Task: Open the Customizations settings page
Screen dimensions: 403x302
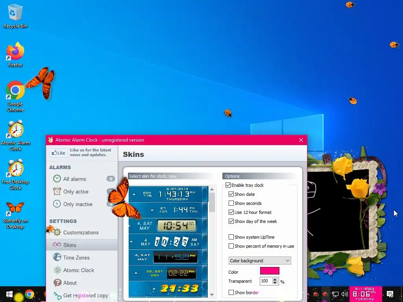Action: click(82, 232)
